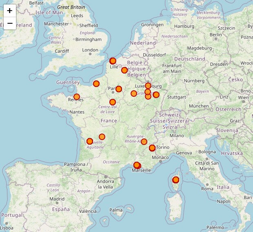Click the Genova city label
The image size is (253, 232).
[x=184, y=153]
